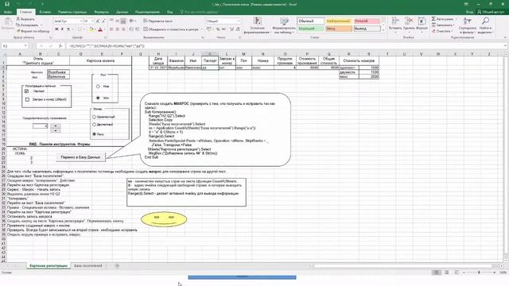Viewport: 509px width, 286px height.
Task: Merge and center cells
Action: [171, 29]
